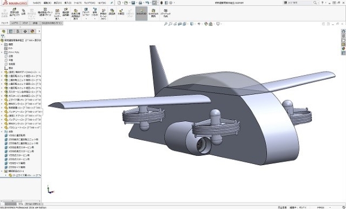Open the ツール(T) menu
This screenshot has width=346, height=209.
click(77, 3)
